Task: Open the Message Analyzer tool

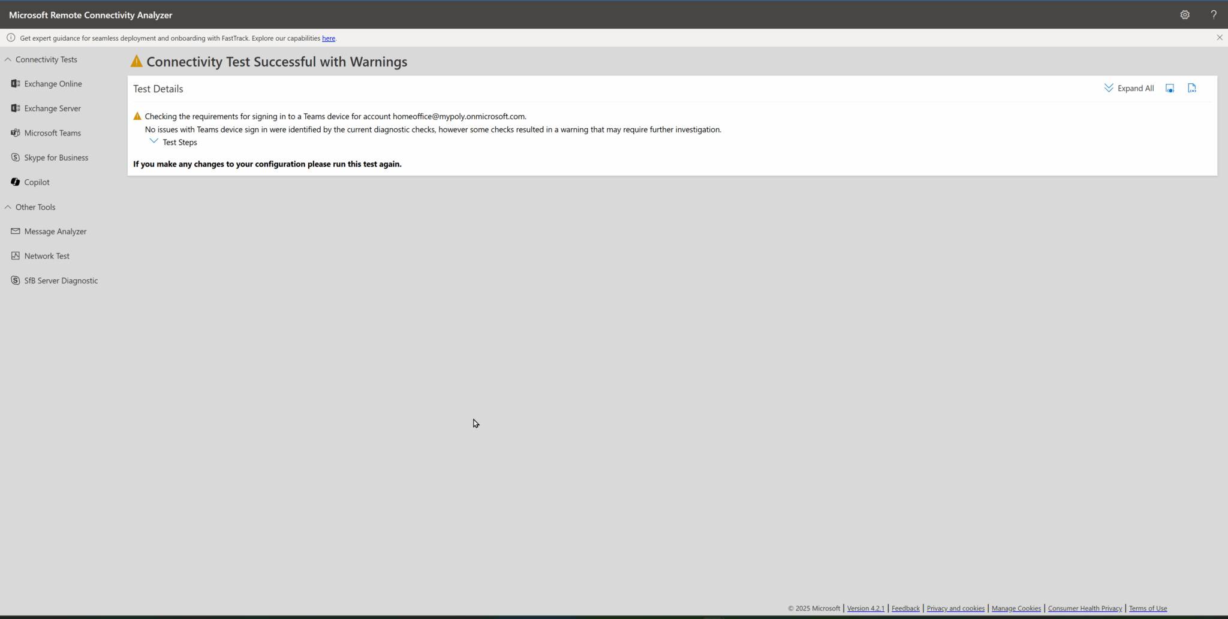Action: (x=55, y=231)
